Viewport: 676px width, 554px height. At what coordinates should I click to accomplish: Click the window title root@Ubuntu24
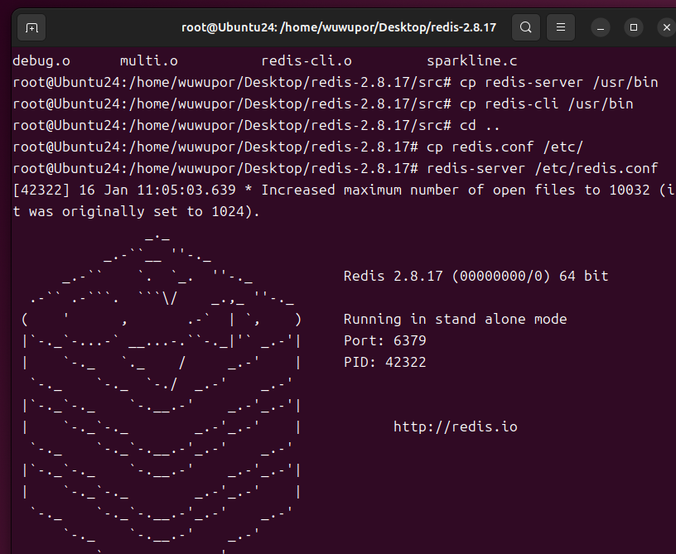339,27
